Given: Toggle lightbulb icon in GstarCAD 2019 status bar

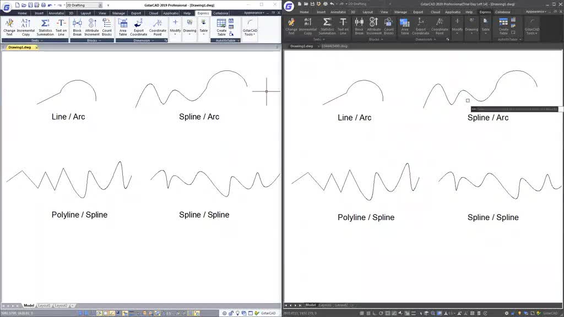Looking at the screenshot, I should 238,313.
